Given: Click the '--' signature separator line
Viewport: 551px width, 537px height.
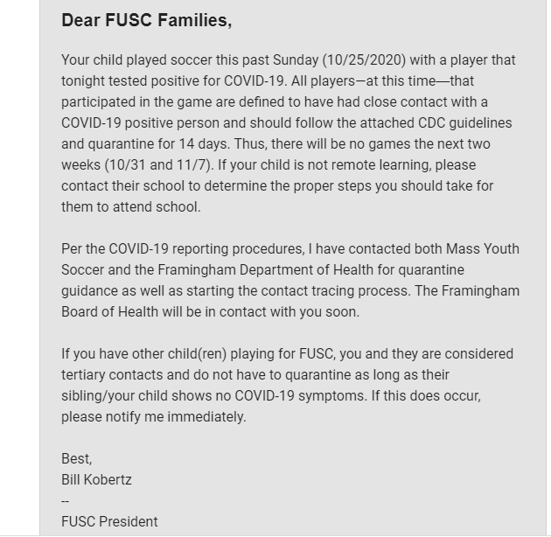Looking at the screenshot, I should pos(66,501).
